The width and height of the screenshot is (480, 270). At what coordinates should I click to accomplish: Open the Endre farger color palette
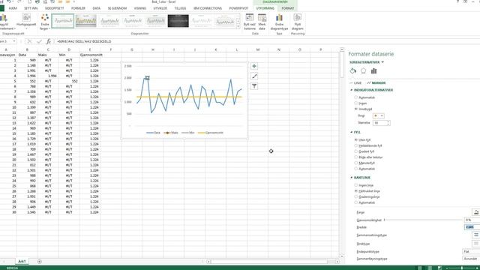(45, 22)
